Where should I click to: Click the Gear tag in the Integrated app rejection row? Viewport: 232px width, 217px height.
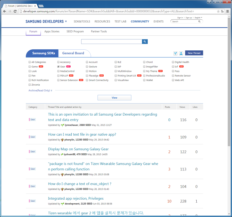tap(32, 201)
